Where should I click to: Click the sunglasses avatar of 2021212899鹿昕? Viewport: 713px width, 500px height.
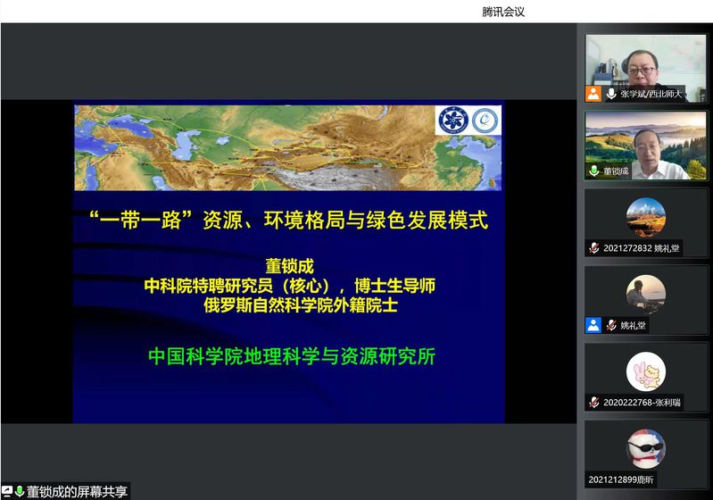(645, 447)
